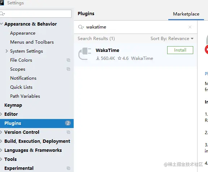Select Keymap in the settings tree
Image resolution: width=208 pixels, height=172 pixels.
click(13, 105)
